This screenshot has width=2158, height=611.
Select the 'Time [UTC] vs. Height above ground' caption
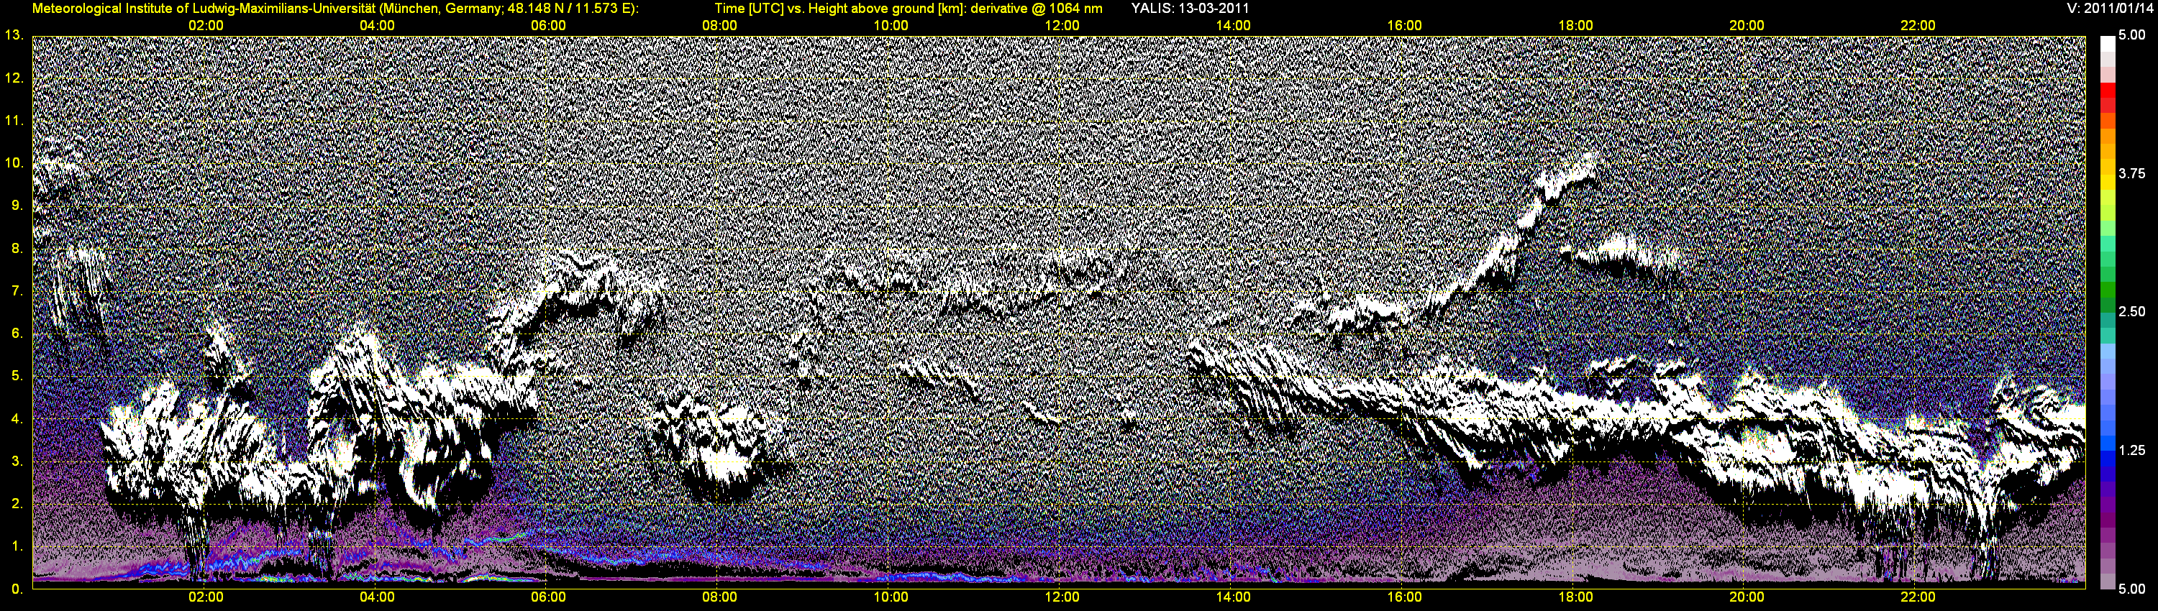point(908,9)
